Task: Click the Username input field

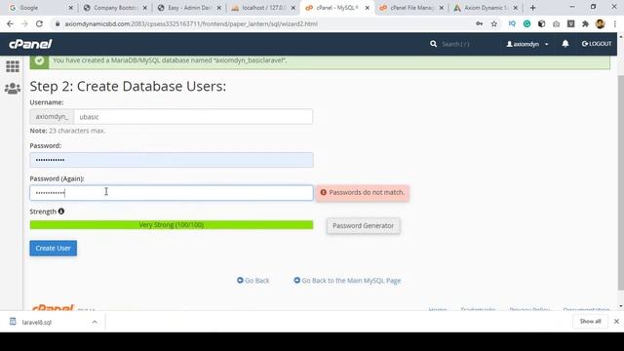Action: (x=193, y=117)
